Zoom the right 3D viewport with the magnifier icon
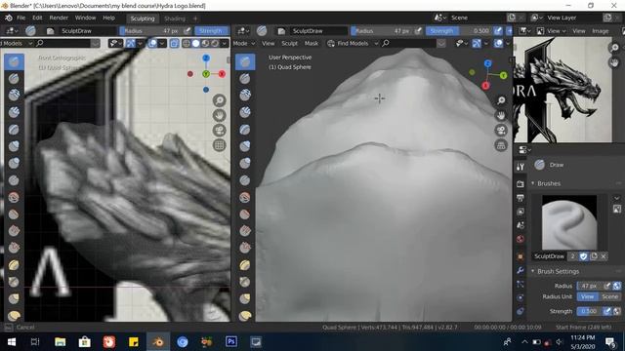Image resolution: width=625 pixels, height=351 pixels. (x=501, y=100)
